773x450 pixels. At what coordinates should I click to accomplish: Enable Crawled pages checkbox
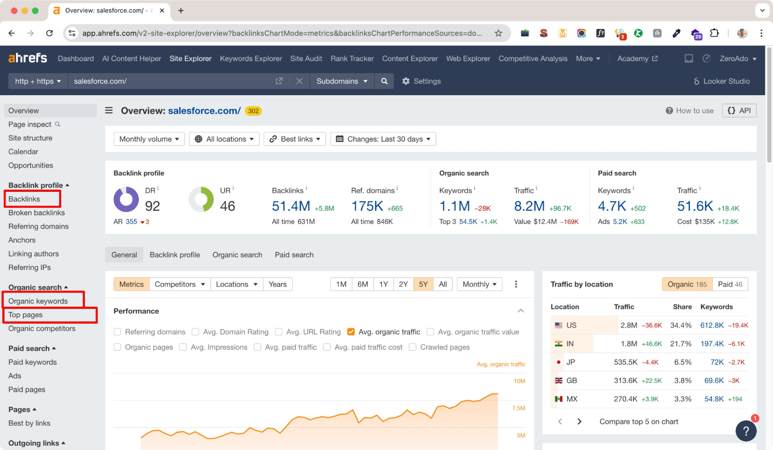coord(413,347)
